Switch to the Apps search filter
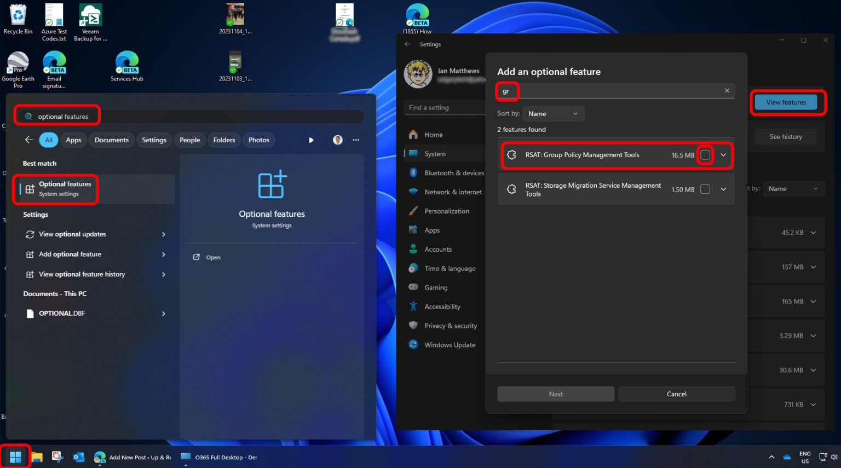This screenshot has width=841, height=468. coord(73,140)
